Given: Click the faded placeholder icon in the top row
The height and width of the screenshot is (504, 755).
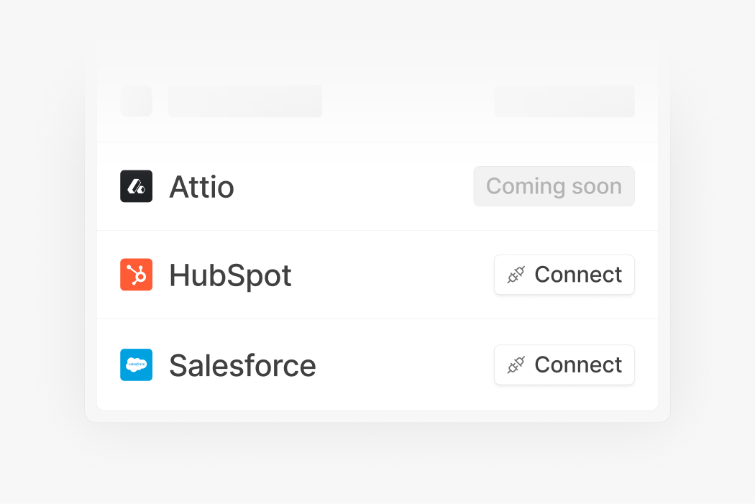Looking at the screenshot, I should pos(137,101).
